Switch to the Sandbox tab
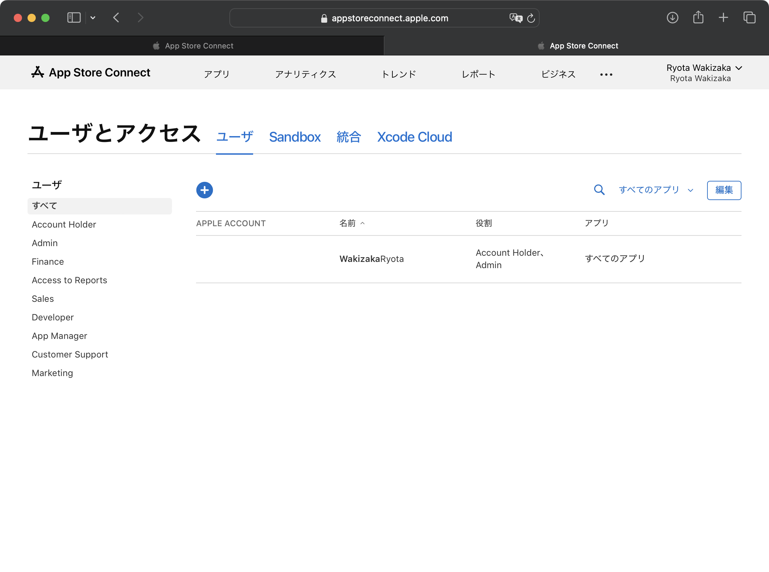 coord(295,137)
